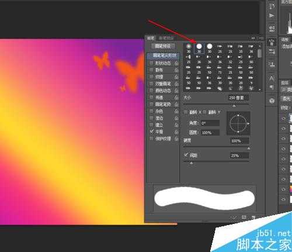The width and height of the screenshot is (292, 252).
Task: Open the Actions panel play icon
Action: point(272,16)
